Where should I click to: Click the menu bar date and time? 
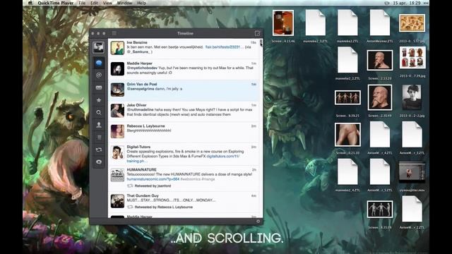click(407, 3)
